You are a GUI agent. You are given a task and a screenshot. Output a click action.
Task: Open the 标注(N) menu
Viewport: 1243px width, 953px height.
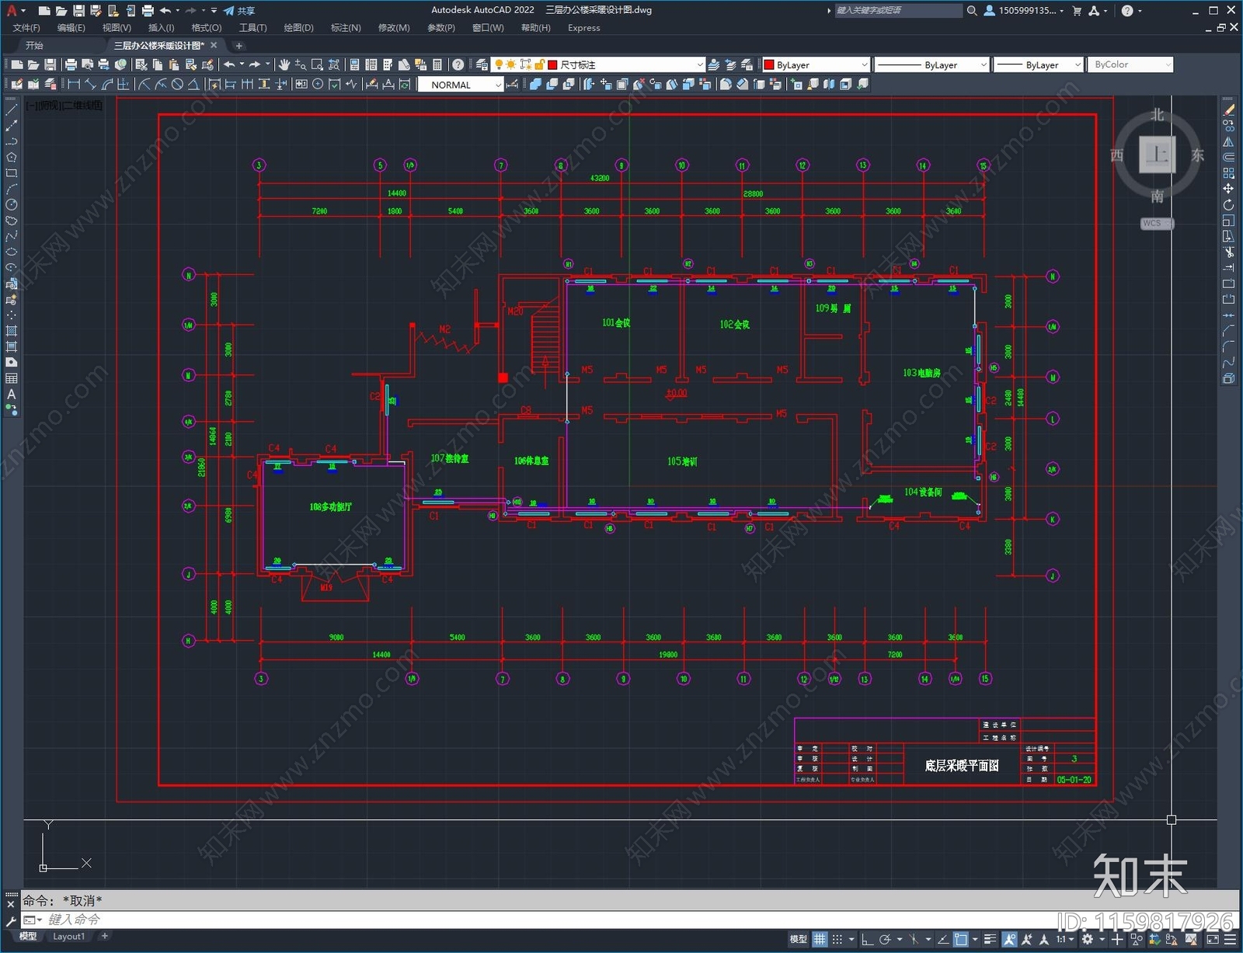click(x=346, y=27)
